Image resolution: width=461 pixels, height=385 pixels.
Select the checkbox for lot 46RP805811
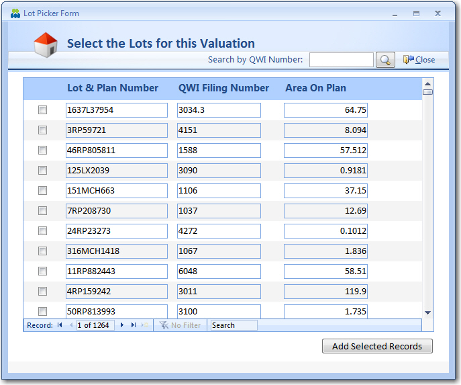pos(42,151)
